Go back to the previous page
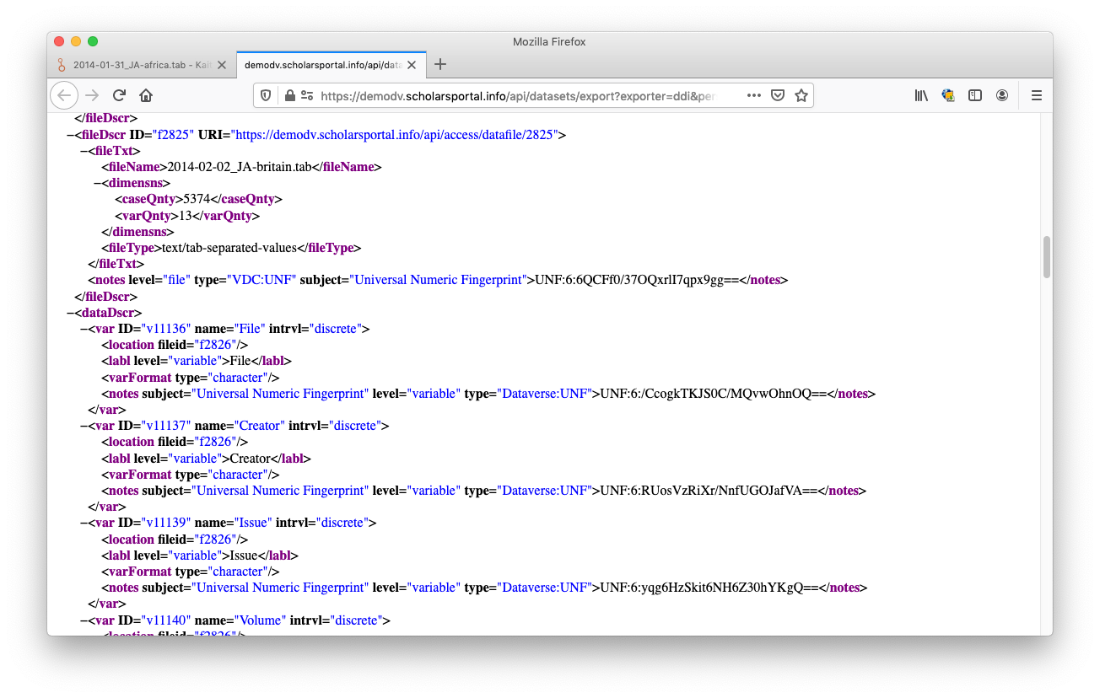 pyautogui.click(x=64, y=95)
